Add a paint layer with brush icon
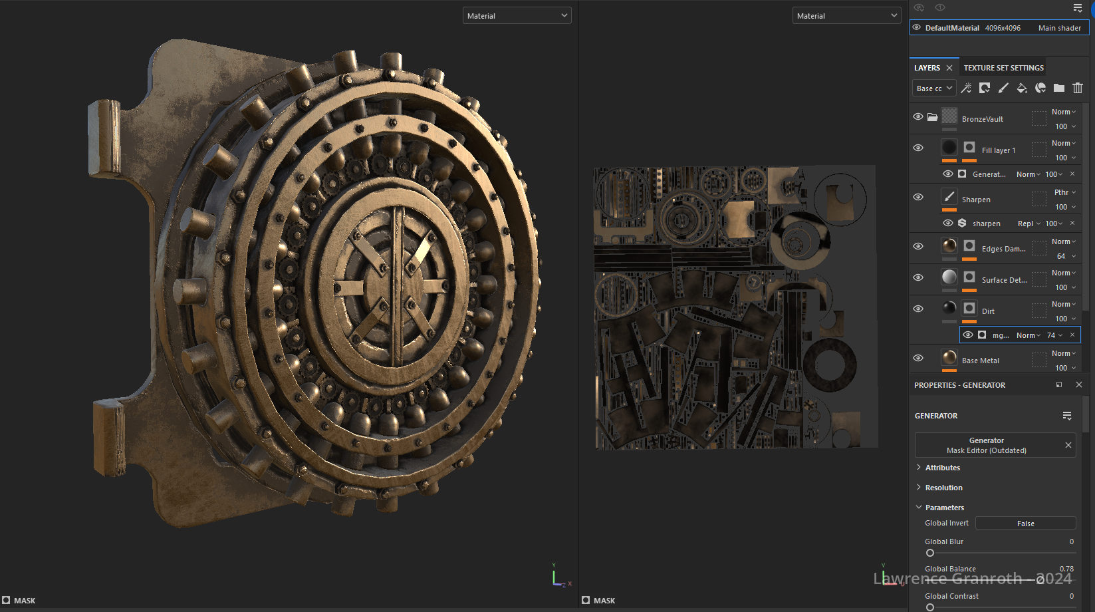This screenshot has width=1095, height=612. [1003, 88]
